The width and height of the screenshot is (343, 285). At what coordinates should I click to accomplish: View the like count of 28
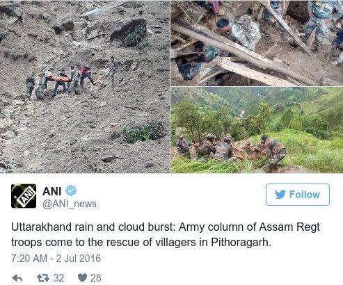[x=96, y=278]
